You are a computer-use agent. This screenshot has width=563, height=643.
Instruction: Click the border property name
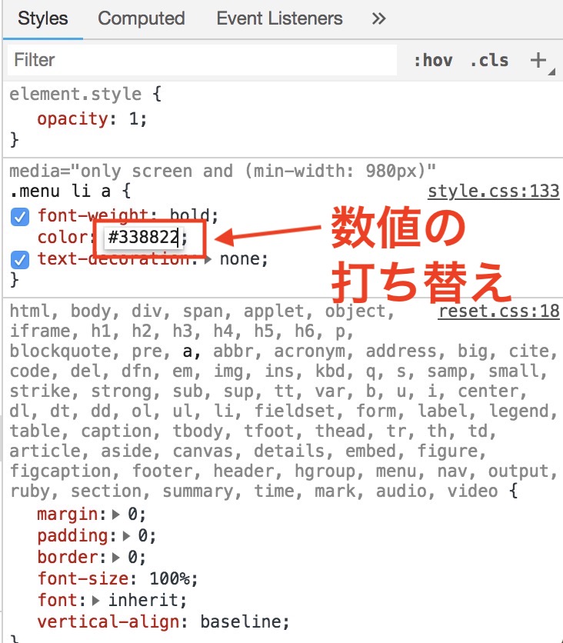pos(68,558)
